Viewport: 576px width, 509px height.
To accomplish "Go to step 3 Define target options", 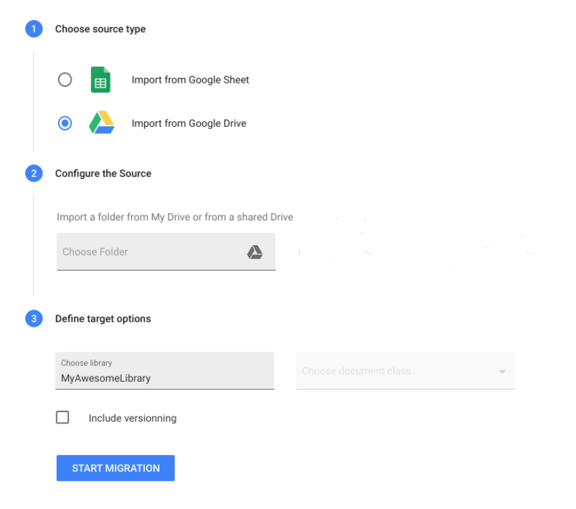I will 34,319.
